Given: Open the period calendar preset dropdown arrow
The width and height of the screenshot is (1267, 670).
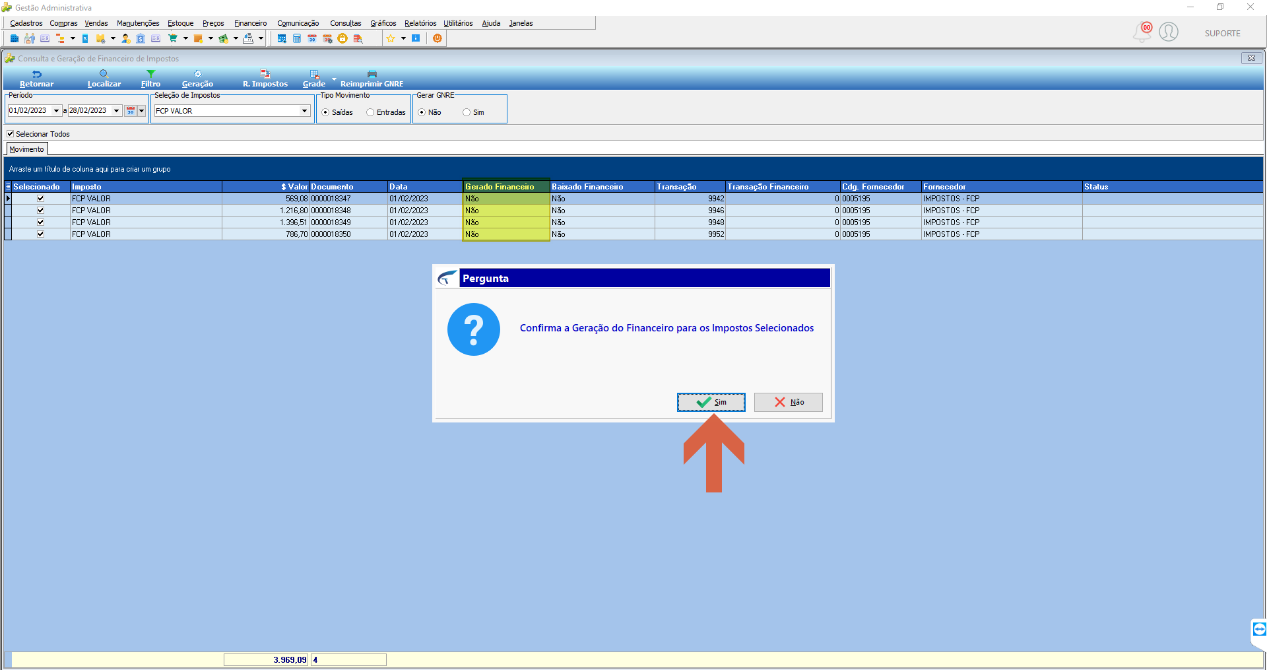Looking at the screenshot, I should pyautogui.click(x=141, y=111).
